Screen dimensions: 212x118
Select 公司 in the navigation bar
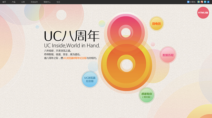coord(23,2)
